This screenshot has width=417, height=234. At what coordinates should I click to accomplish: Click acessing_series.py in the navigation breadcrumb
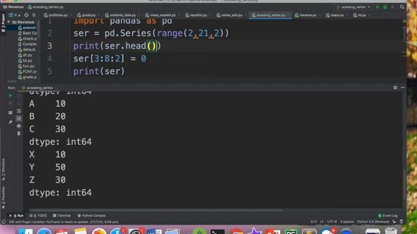coord(46,7)
